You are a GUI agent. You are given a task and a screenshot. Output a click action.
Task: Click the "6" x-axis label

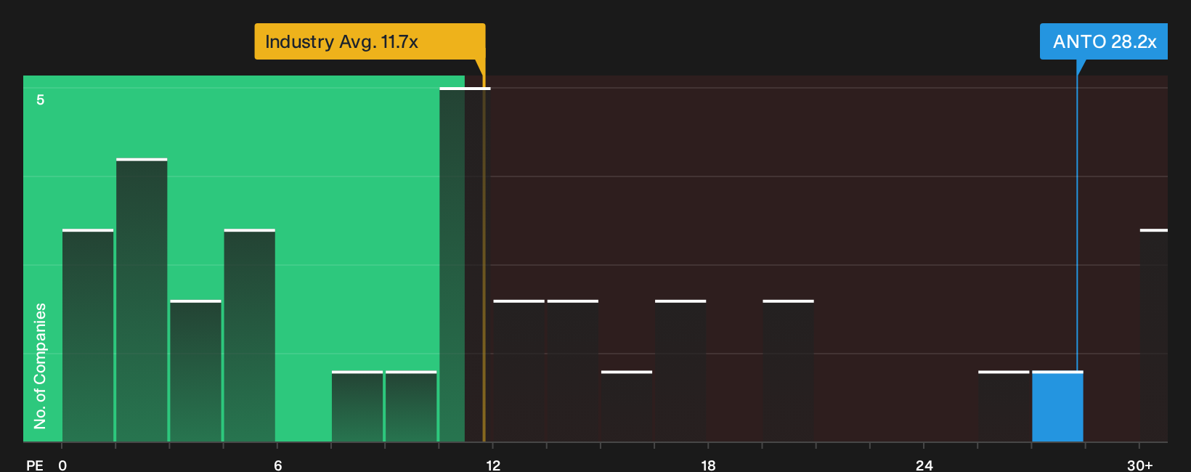[x=278, y=465]
